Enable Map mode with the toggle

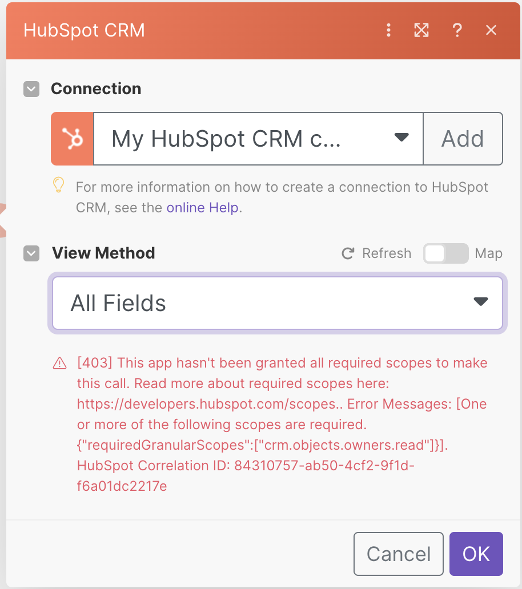[x=445, y=253]
